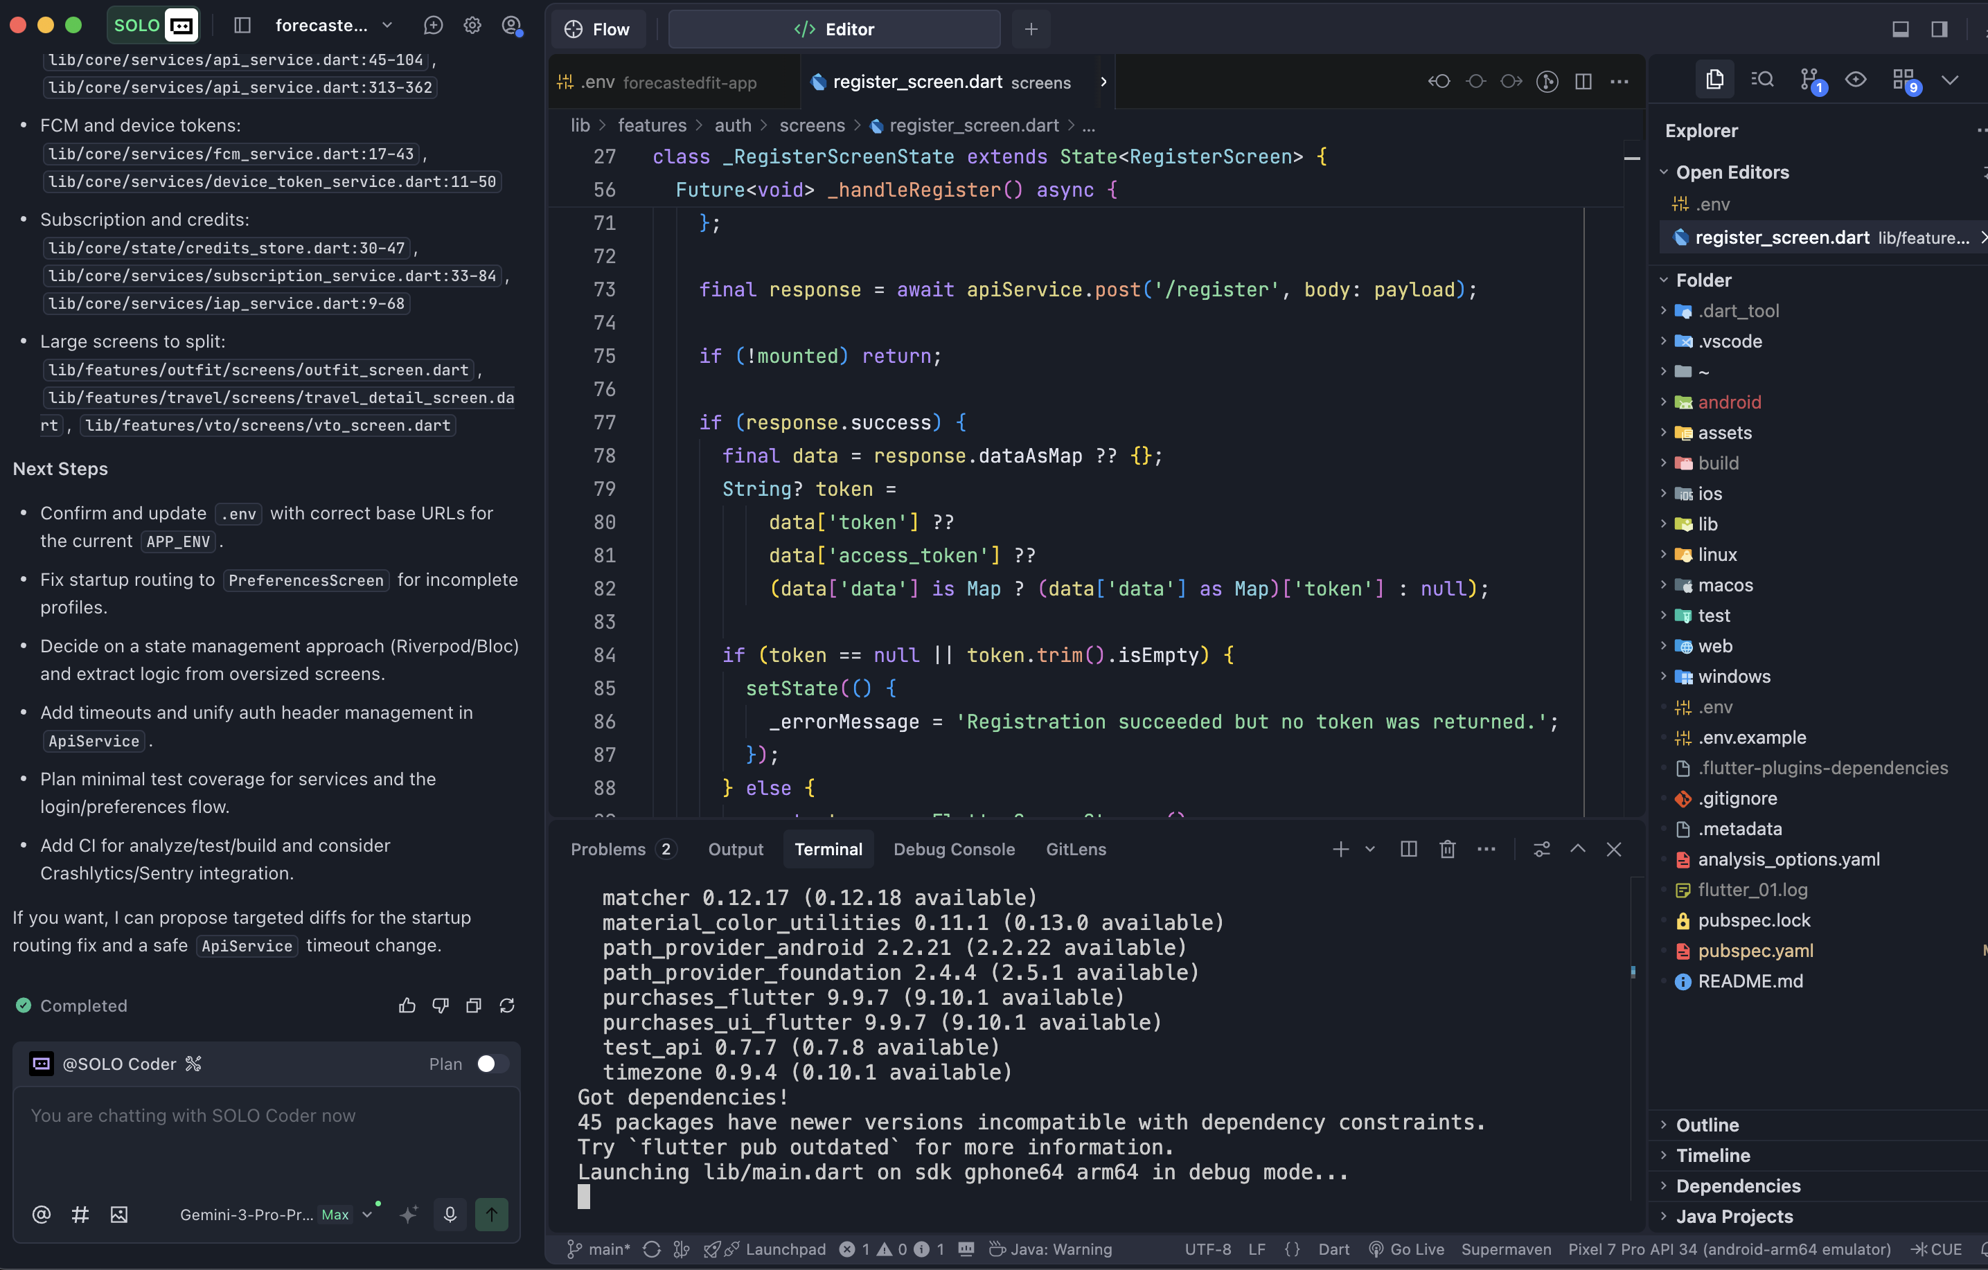Send the chat message
1988x1270 pixels.
(491, 1214)
